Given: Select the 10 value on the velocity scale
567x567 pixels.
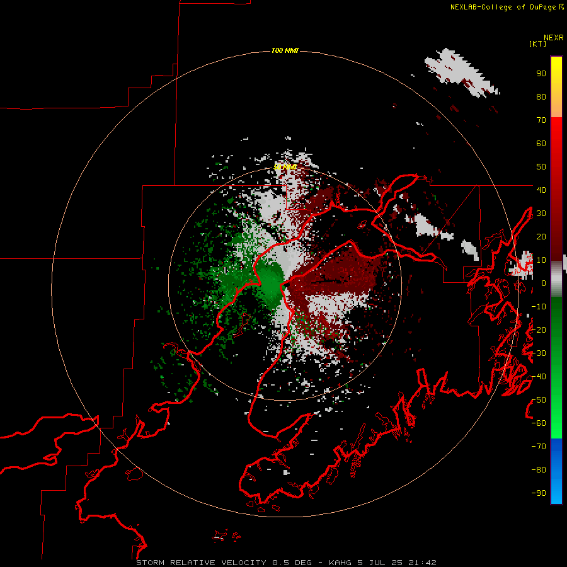Looking at the screenshot, I should [541, 260].
